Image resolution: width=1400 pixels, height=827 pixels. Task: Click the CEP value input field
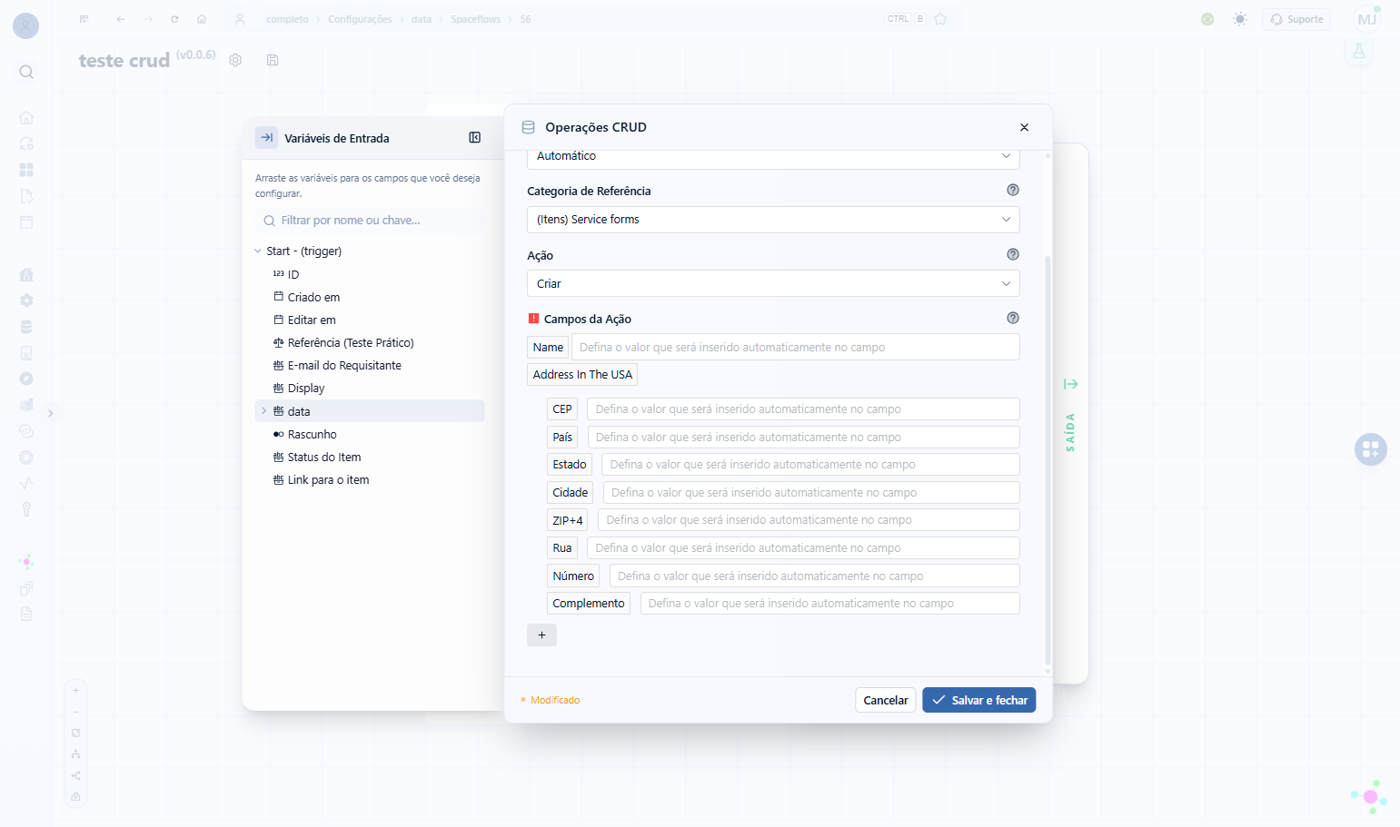pos(803,409)
